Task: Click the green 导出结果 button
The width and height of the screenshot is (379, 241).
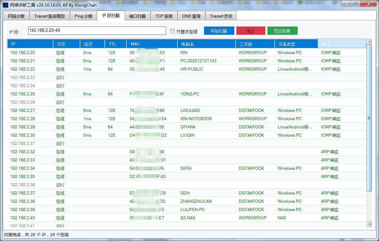Action: 282,31
